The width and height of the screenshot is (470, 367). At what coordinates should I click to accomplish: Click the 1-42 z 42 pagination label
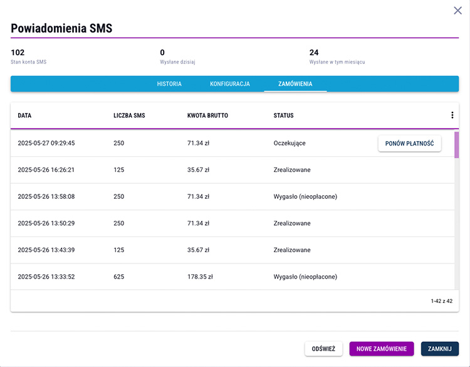pos(442,301)
